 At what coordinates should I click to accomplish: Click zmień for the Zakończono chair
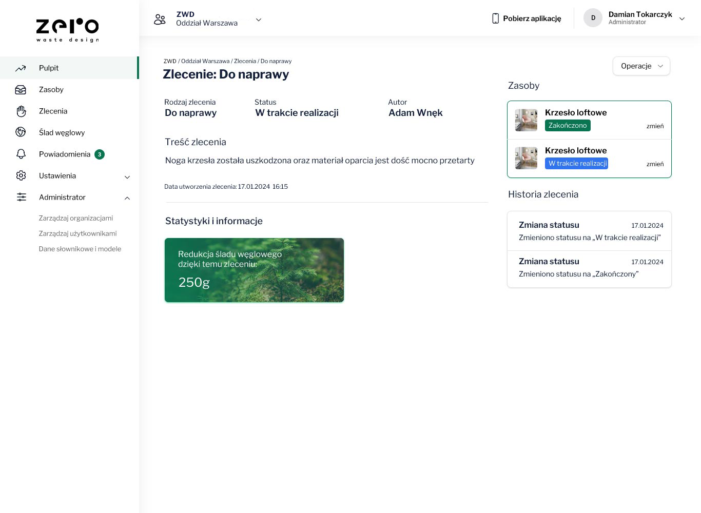pos(655,126)
